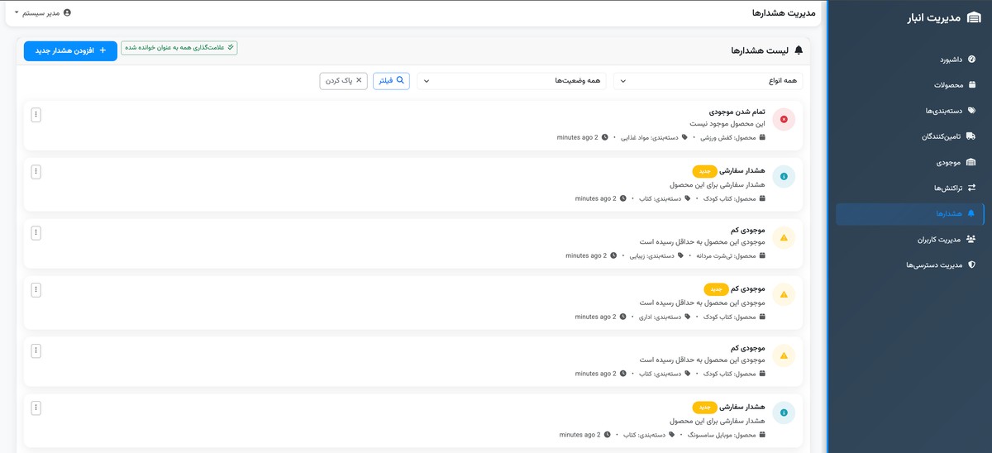
Task: Click the red X icon of تمام شدن موجودی alert
Action: [x=784, y=120]
